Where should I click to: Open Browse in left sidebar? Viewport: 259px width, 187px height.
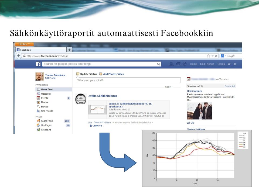[x=45, y=106]
